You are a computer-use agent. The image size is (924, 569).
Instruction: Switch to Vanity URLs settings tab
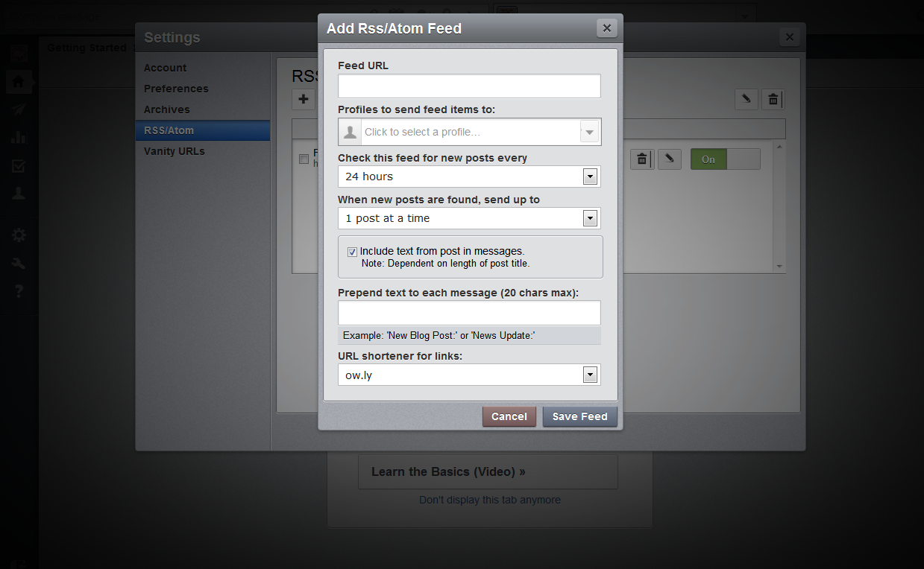175,151
